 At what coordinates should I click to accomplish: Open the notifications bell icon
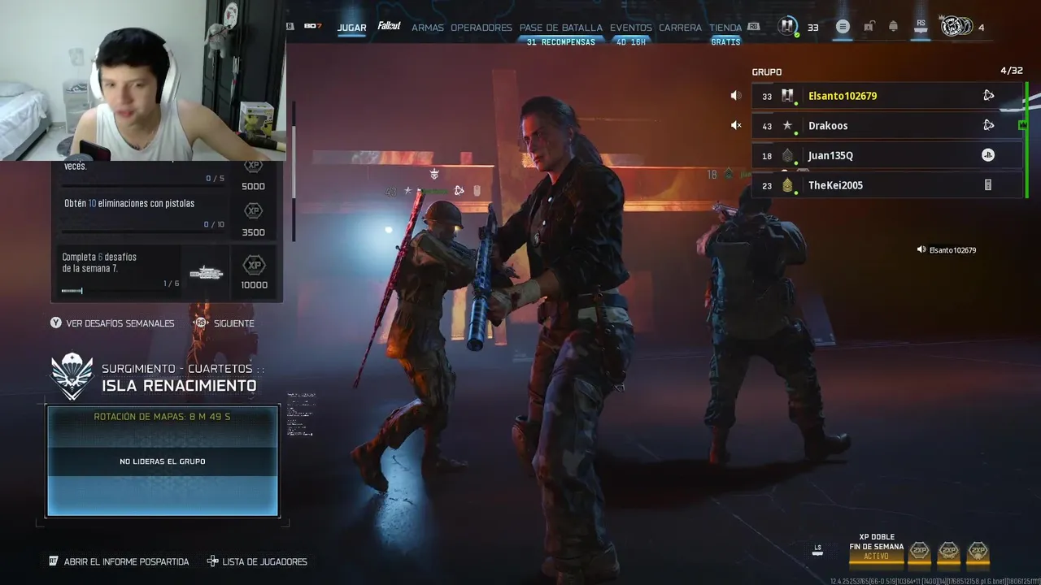click(893, 27)
